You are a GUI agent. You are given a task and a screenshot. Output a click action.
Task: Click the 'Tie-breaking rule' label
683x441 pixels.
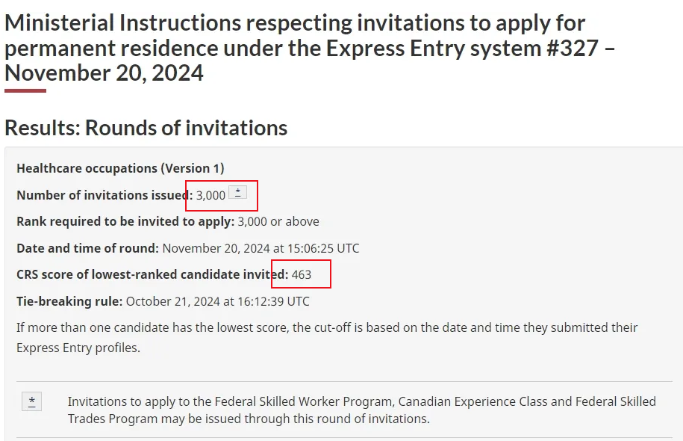(69, 301)
